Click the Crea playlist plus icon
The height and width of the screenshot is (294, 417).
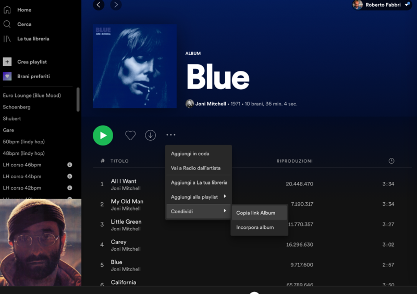(7, 62)
